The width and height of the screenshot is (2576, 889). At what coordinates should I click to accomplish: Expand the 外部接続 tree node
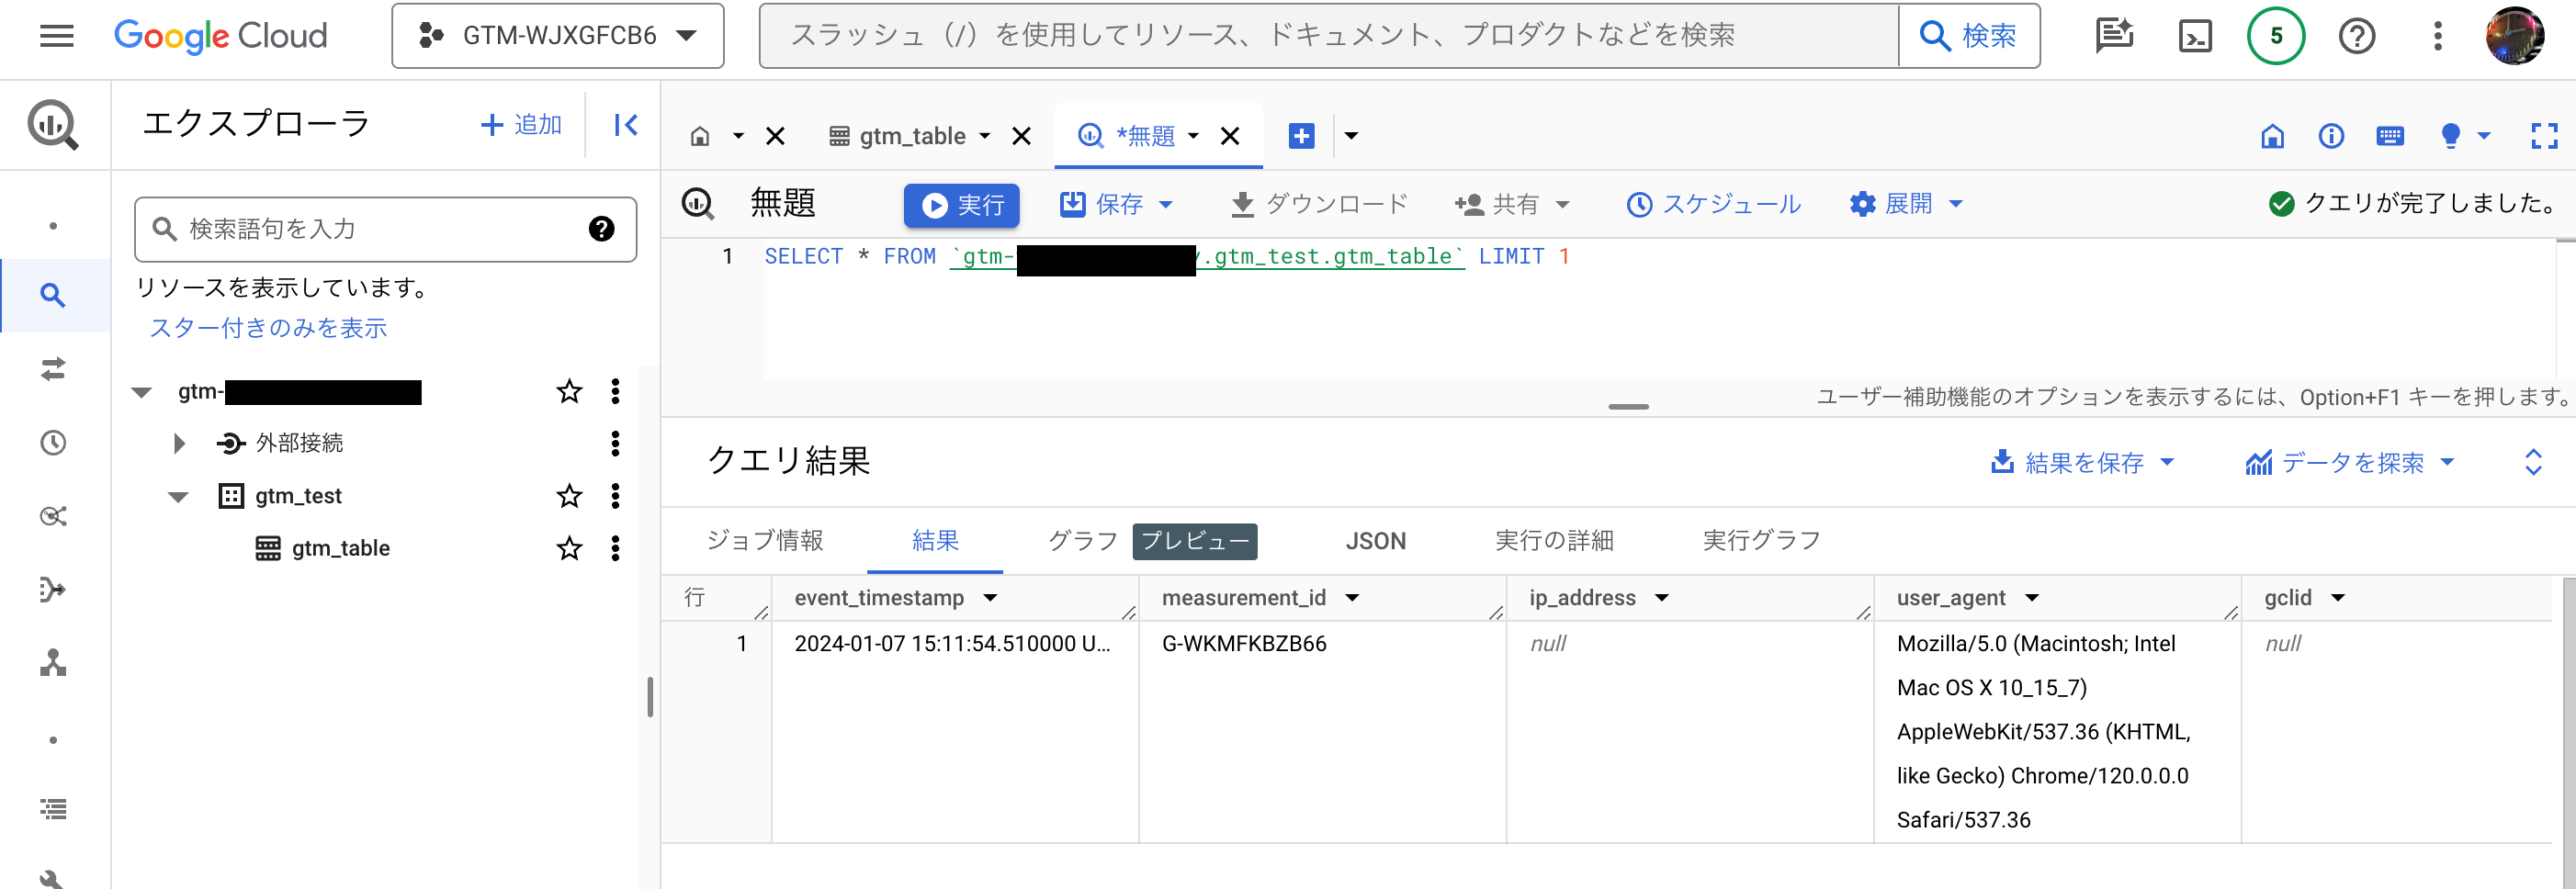pos(180,443)
